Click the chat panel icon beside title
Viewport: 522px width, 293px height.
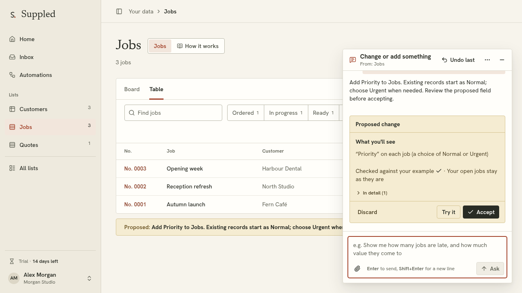(353, 60)
